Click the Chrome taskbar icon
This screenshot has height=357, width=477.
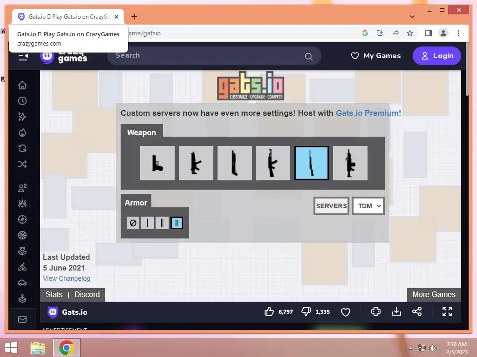[x=67, y=348]
